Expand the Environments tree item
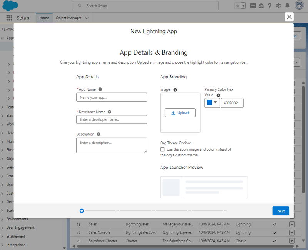The image size is (308, 250). click(2, 219)
